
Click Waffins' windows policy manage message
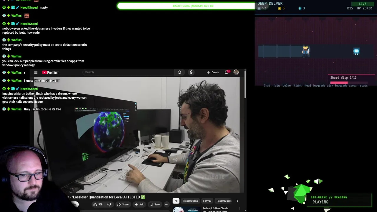point(43,63)
